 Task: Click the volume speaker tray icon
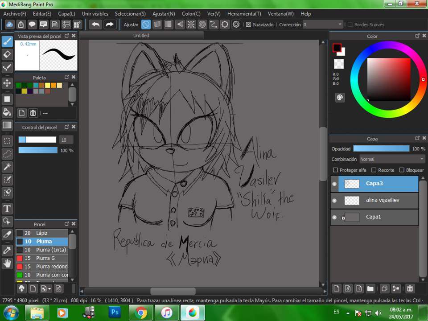click(379, 313)
